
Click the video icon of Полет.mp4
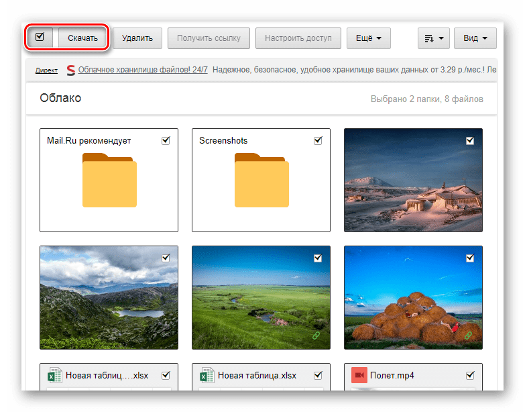point(359,375)
